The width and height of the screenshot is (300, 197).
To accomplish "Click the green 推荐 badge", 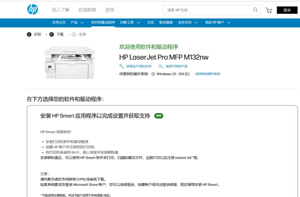I will pos(159,116).
